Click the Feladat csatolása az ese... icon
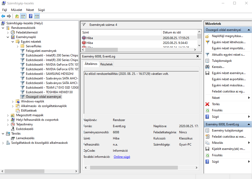 (x=207, y=137)
